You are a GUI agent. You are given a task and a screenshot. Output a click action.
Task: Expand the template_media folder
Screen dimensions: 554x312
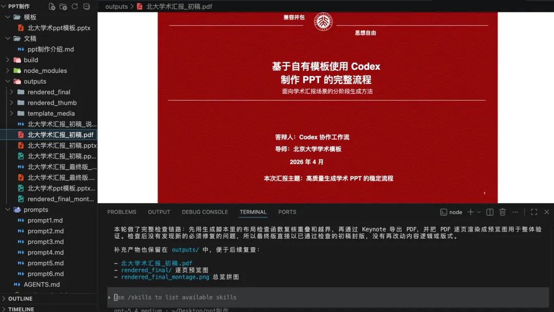12,113
